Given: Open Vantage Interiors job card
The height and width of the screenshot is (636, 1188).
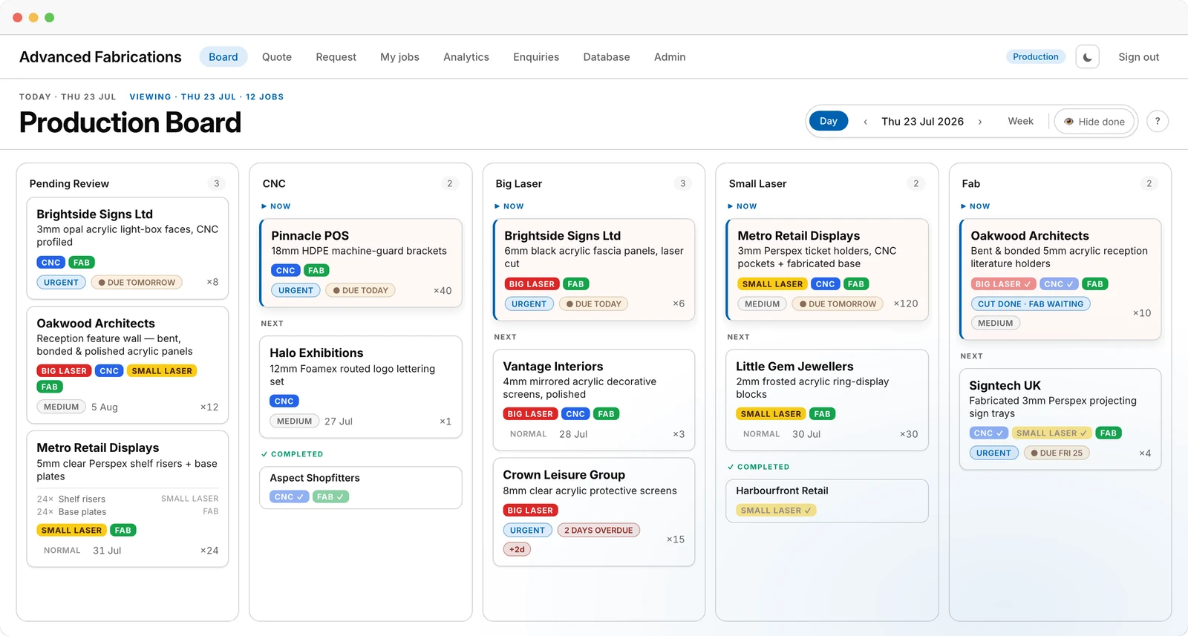Looking at the screenshot, I should click(x=594, y=400).
